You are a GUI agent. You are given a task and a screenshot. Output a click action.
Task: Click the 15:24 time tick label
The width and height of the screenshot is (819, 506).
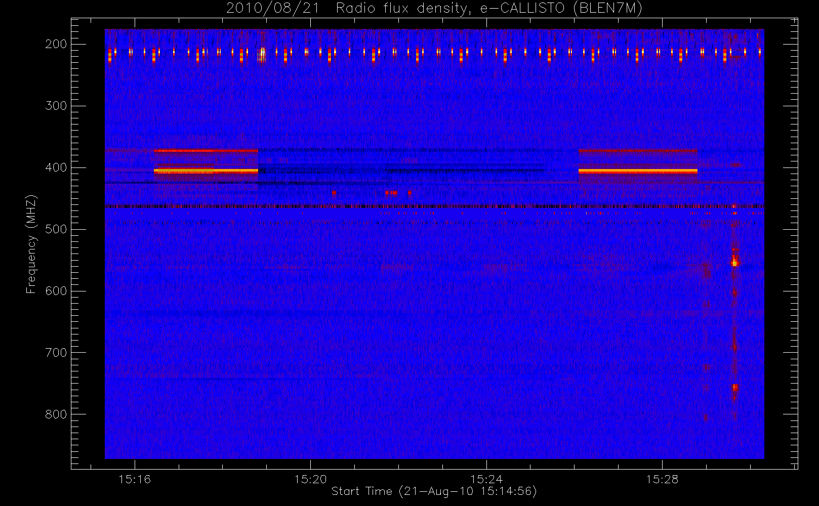[x=486, y=479]
